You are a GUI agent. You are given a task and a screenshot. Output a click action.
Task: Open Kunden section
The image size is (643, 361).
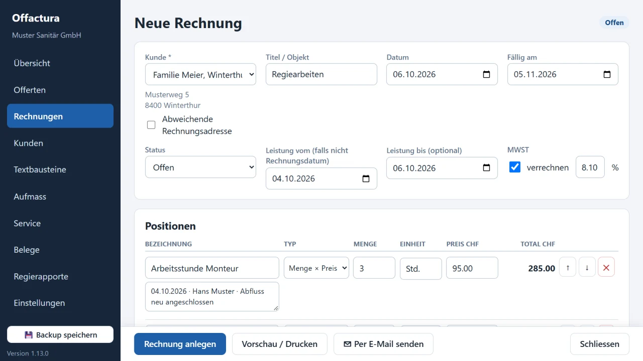tap(60, 143)
